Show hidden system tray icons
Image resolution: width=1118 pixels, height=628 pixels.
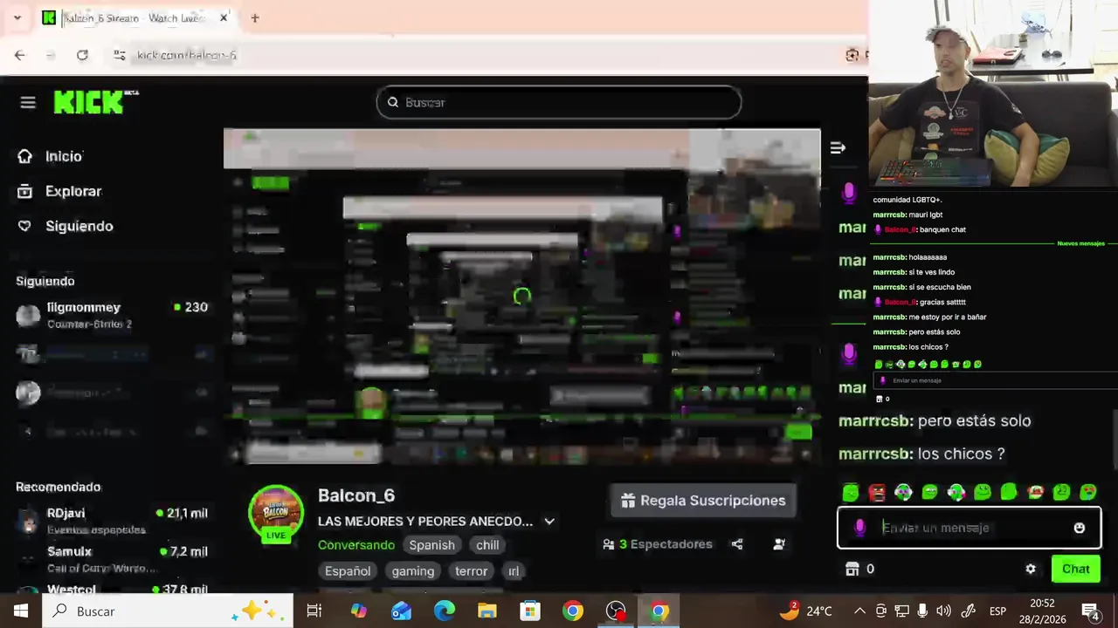859,611
